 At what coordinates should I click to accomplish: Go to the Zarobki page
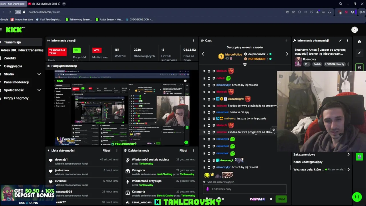[10, 58]
